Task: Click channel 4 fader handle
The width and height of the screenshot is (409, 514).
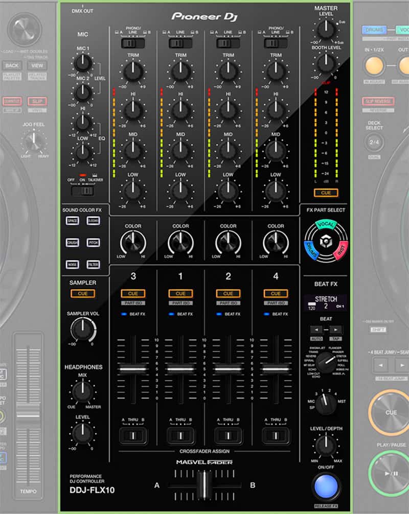Action: pyautogui.click(x=276, y=369)
